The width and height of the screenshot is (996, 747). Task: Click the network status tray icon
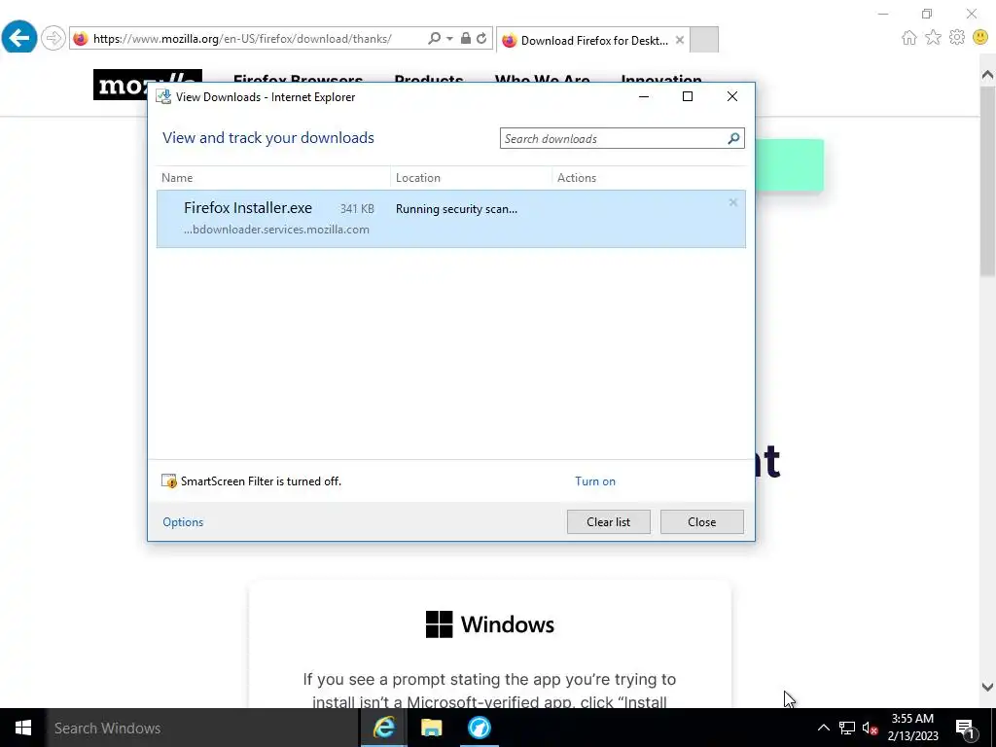tap(847, 728)
